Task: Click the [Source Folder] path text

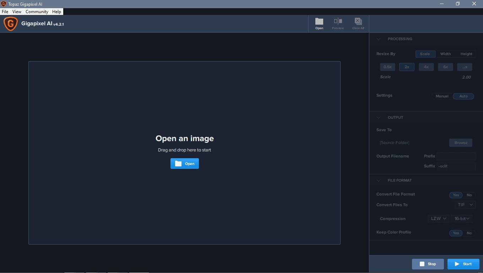Action: click(395, 143)
